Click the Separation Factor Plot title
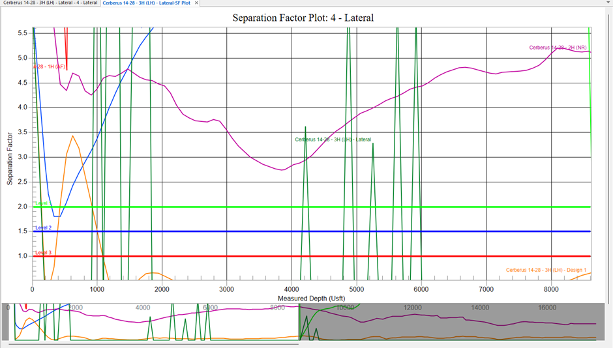613x348 pixels. (x=303, y=18)
